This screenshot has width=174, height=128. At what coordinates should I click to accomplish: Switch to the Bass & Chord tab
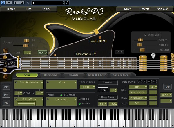click(97, 75)
